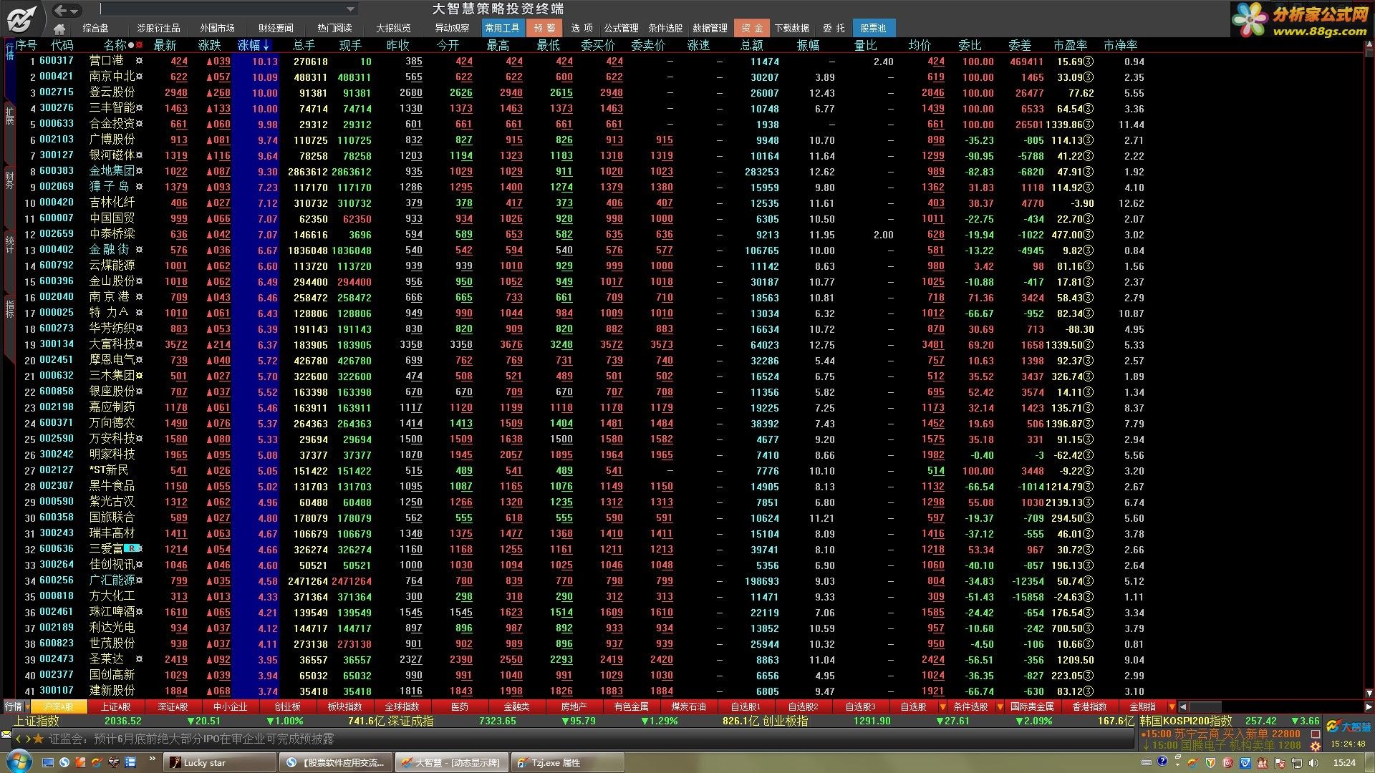The image size is (1375, 773).
Task: Open the 条件选股 toolbar menu
Action: tap(665, 28)
